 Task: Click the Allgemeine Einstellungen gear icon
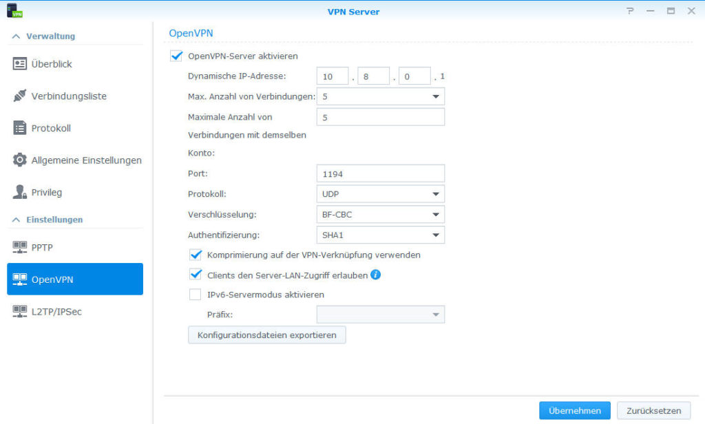coord(19,160)
